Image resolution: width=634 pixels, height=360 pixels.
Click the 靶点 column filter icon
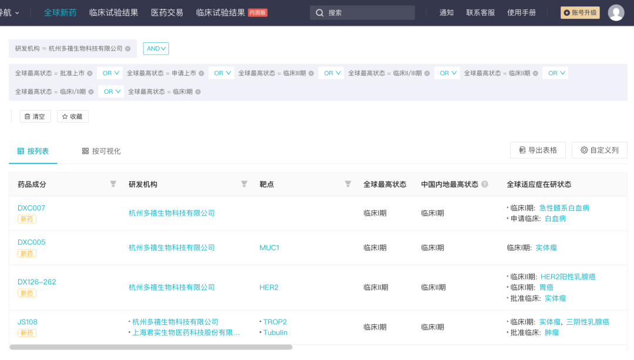point(348,184)
